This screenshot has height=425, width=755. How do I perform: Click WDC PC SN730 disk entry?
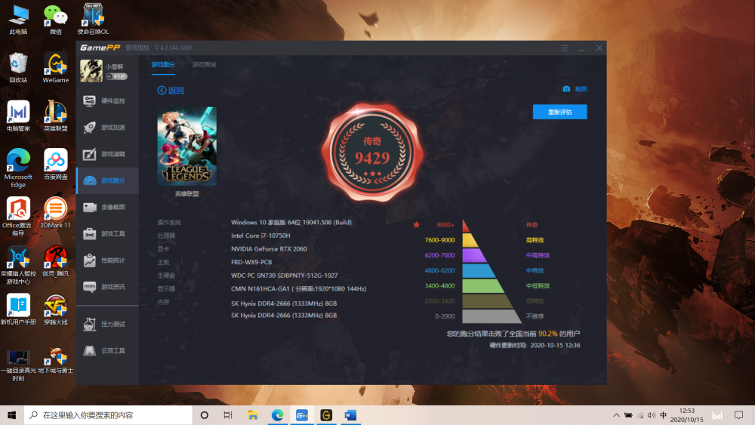point(284,276)
